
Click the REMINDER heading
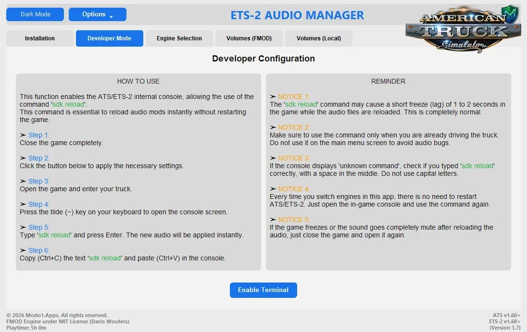coord(388,81)
